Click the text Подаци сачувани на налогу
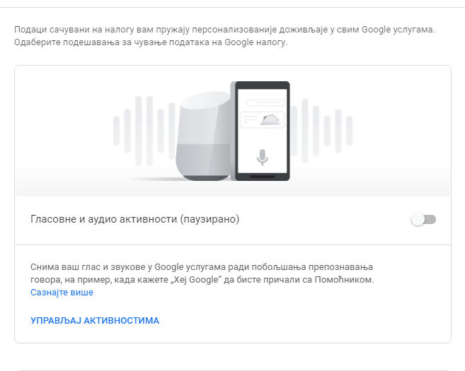 click(x=74, y=30)
